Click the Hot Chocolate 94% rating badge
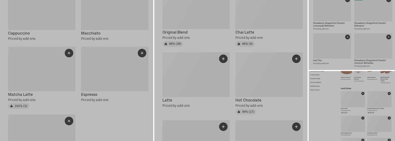Viewport: 395px width, 141px height. tap(246, 112)
